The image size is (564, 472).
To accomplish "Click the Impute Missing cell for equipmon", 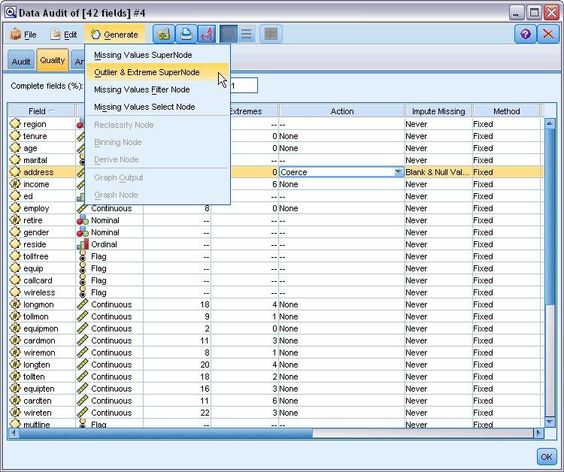I will point(438,328).
